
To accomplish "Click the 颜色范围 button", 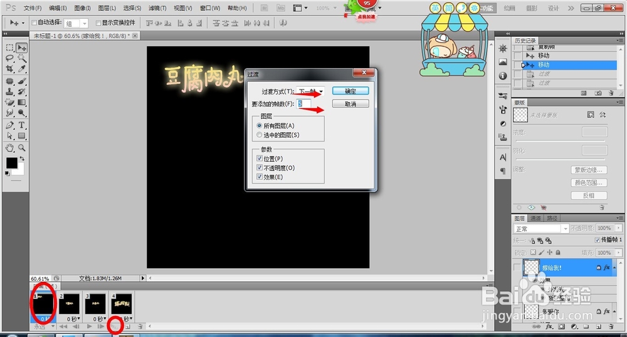I will coord(589,183).
